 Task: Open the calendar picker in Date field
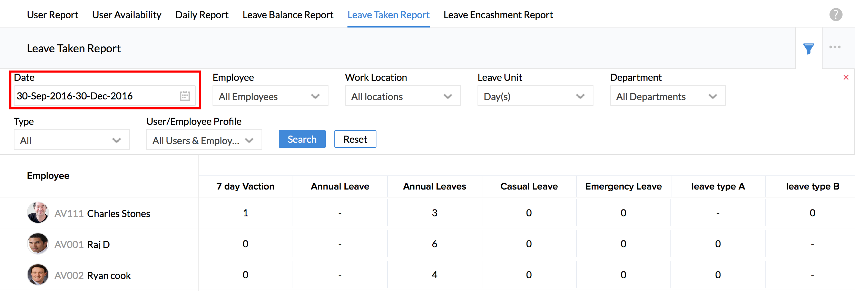point(185,96)
